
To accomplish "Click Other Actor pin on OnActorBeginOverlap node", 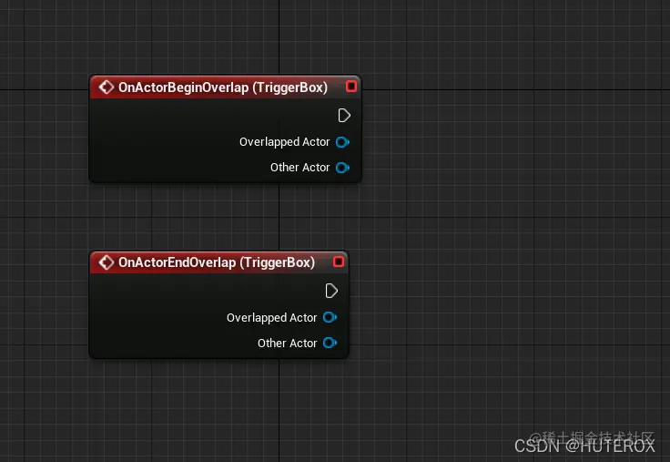I will click(x=342, y=168).
